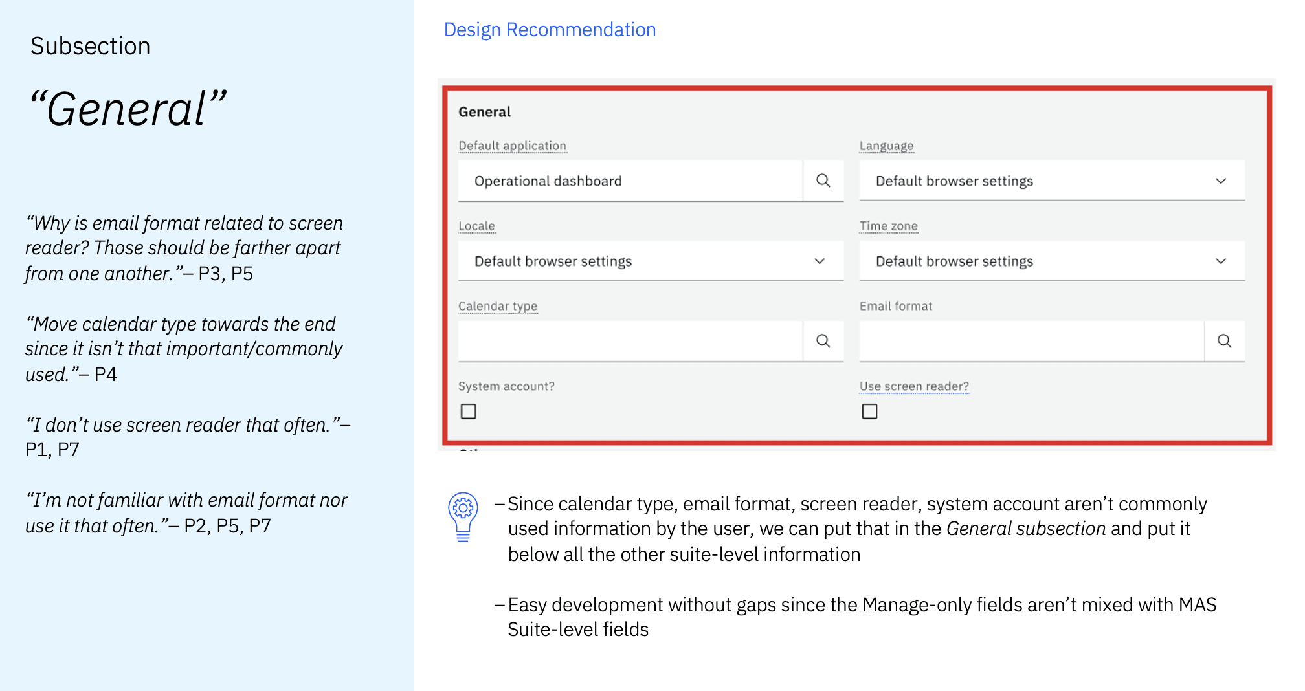Open the Time zone dropdown
Image resolution: width=1305 pixels, height=691 pixels.
pyautogui.click(x=1051, y=261)
